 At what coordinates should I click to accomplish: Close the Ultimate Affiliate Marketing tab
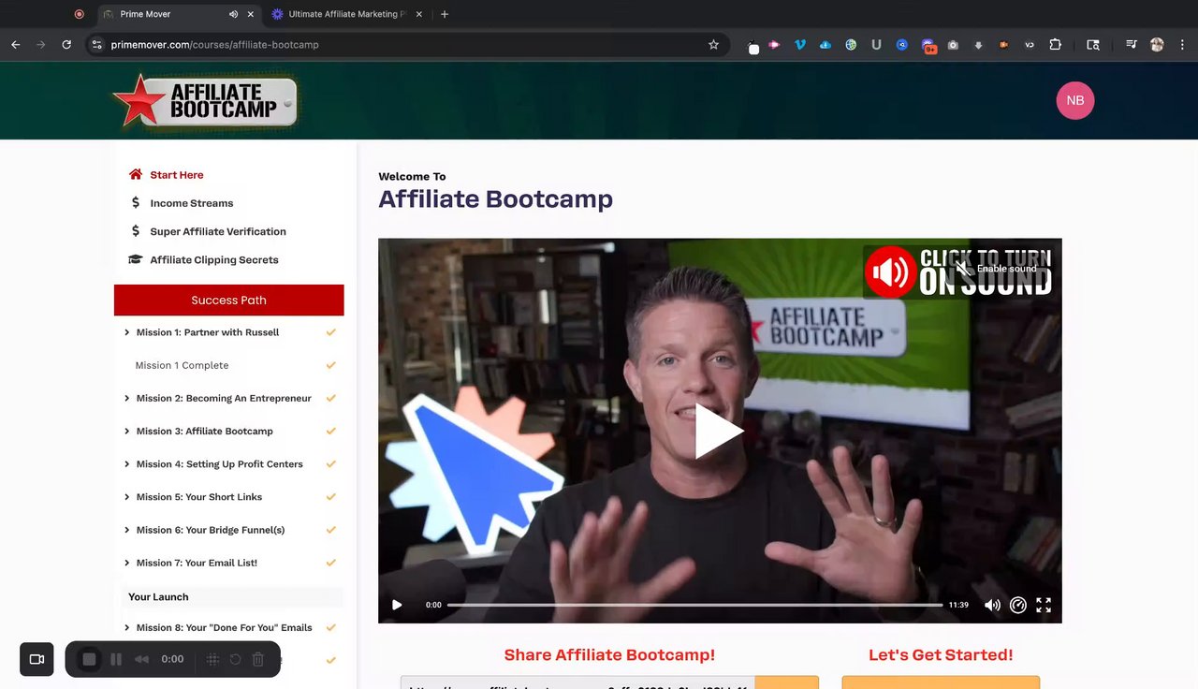[418, 14]
